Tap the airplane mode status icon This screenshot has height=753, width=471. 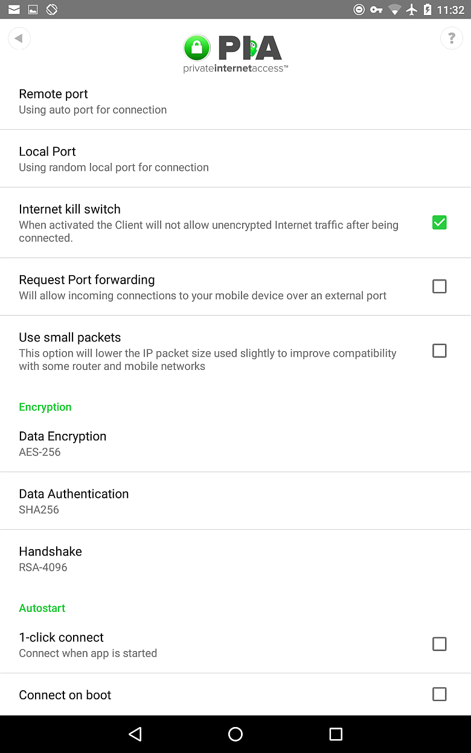tap(412, 9)
